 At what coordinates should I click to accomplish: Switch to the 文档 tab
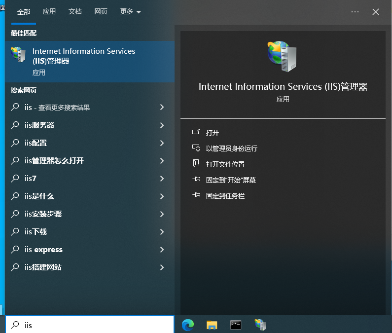point(75,12)
